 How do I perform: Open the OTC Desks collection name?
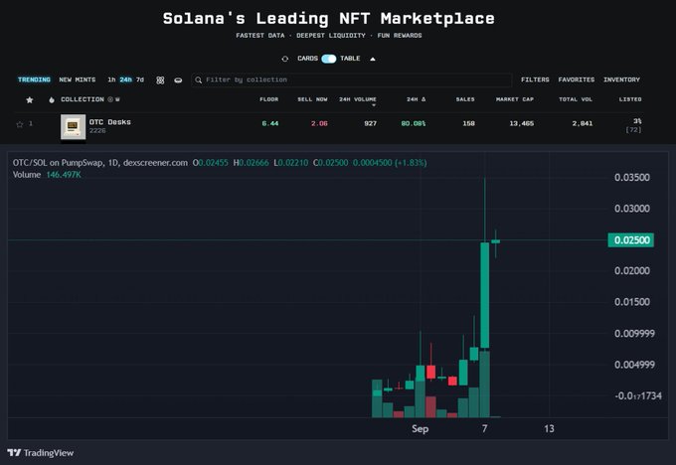coord(110,122)
